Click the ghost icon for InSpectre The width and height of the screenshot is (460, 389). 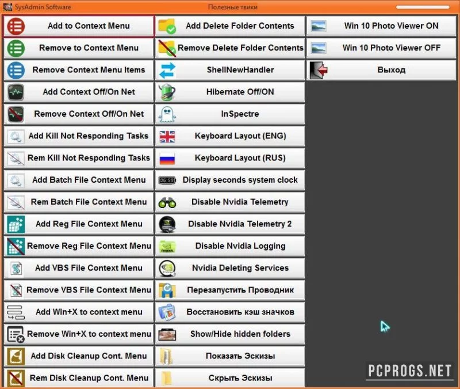tap(167, 114)
